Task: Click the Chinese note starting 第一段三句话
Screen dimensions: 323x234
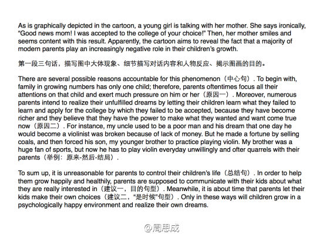Action: tap(142, 63)
